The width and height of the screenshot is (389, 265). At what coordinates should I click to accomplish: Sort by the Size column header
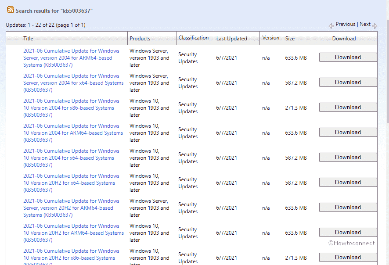pos(290,39)
